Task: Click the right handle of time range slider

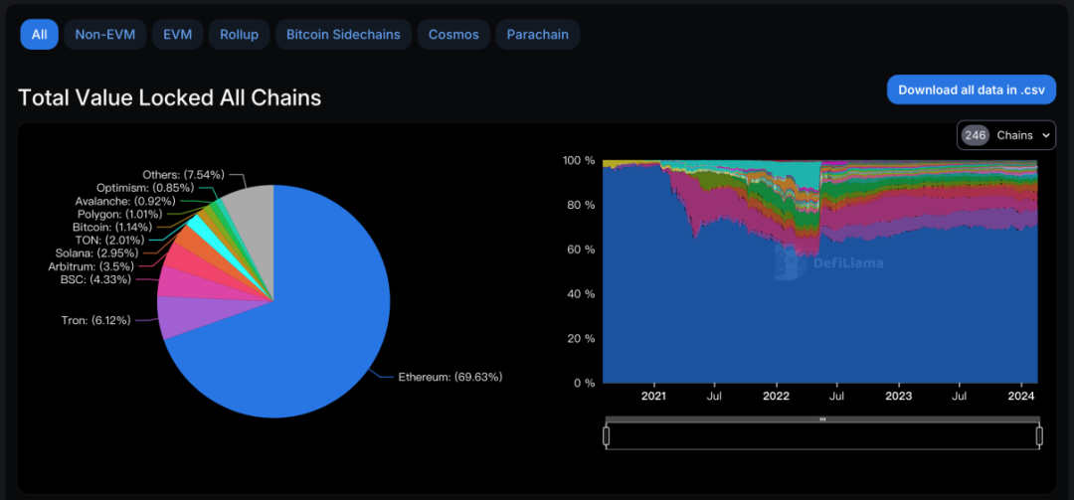Action: [x=1039, y=436]
